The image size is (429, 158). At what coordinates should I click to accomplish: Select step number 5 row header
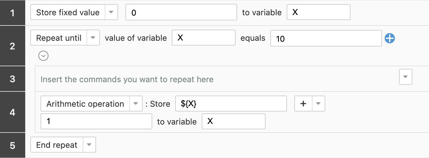coord(12,146)
